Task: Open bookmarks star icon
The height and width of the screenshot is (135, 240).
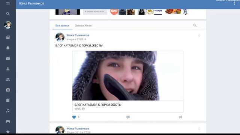Action: (8, 132)
